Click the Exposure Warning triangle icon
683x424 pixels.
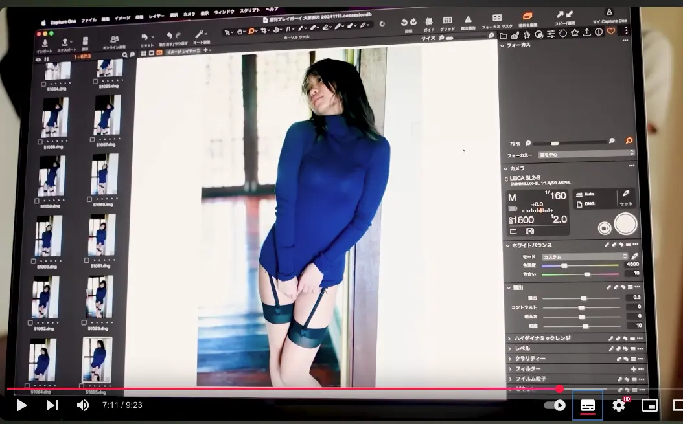pyautogui.click(x=468, y=19)
